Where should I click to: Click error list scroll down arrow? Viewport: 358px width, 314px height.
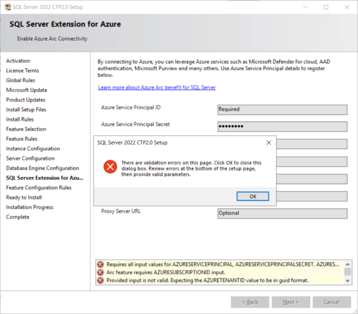click(347, 281)
